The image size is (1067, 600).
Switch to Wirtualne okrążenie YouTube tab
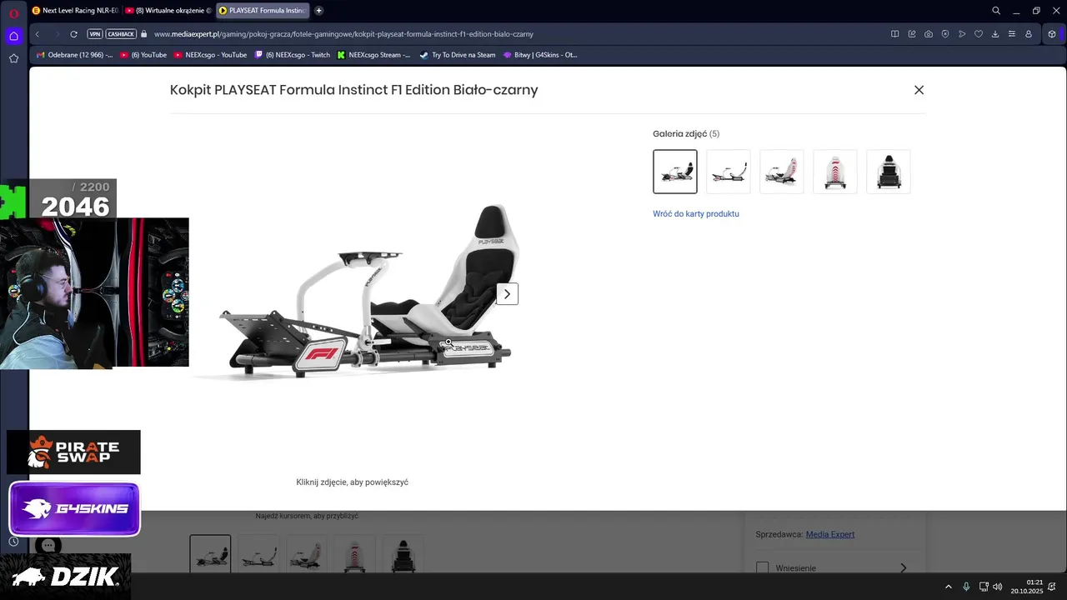(168, 11)
